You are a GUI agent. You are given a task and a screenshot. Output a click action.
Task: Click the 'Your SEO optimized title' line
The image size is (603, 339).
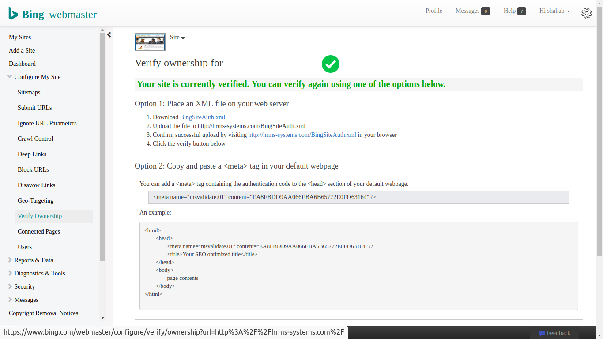click(x=212, y=254)
